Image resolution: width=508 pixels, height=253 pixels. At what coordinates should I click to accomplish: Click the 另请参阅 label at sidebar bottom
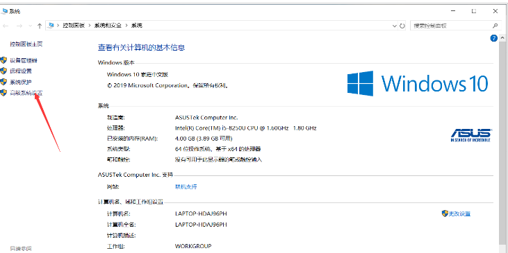point(21,248)
